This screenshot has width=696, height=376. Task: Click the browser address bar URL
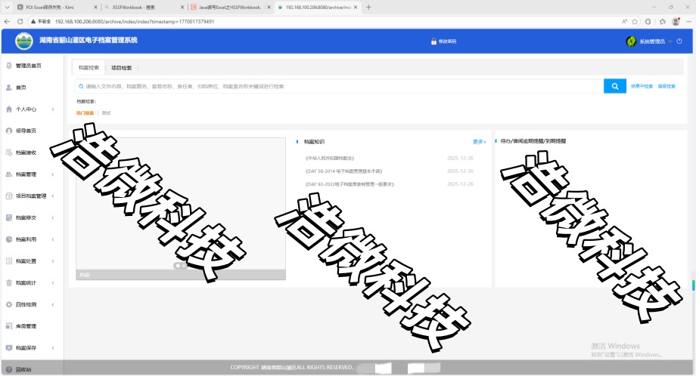(x=135, y=21)
